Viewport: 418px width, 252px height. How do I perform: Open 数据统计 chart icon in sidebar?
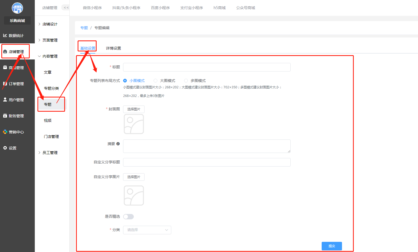point(5,35)
